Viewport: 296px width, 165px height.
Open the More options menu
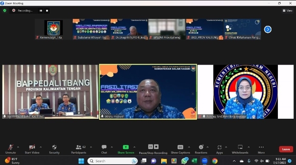(x=261, y=147)
